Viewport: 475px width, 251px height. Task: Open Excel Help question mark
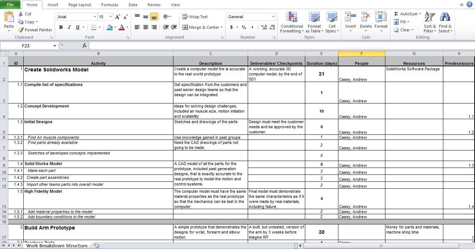point(469,4)
